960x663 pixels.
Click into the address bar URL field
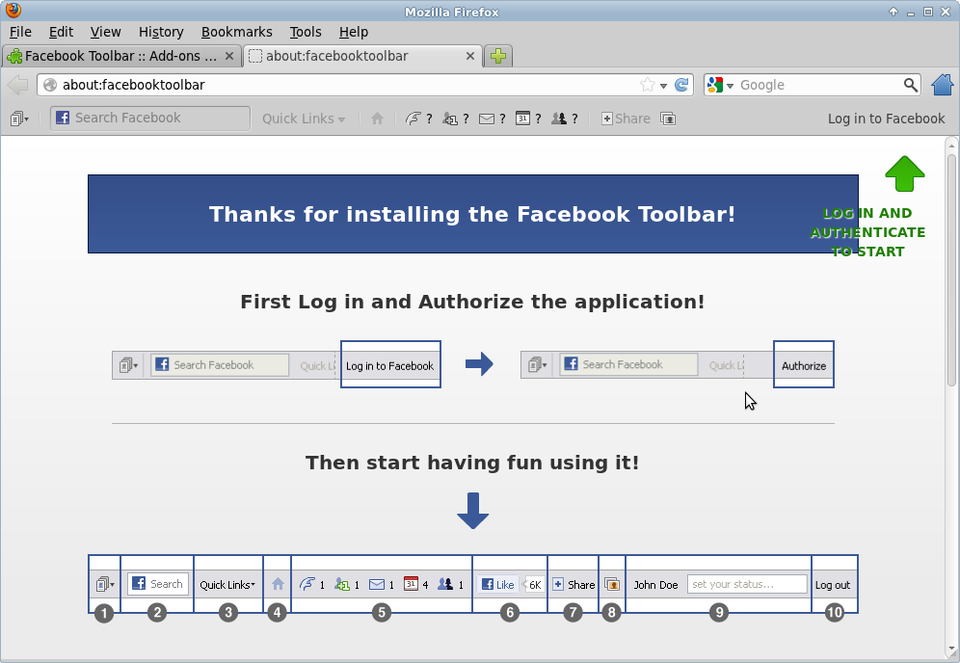coord(349,85)
